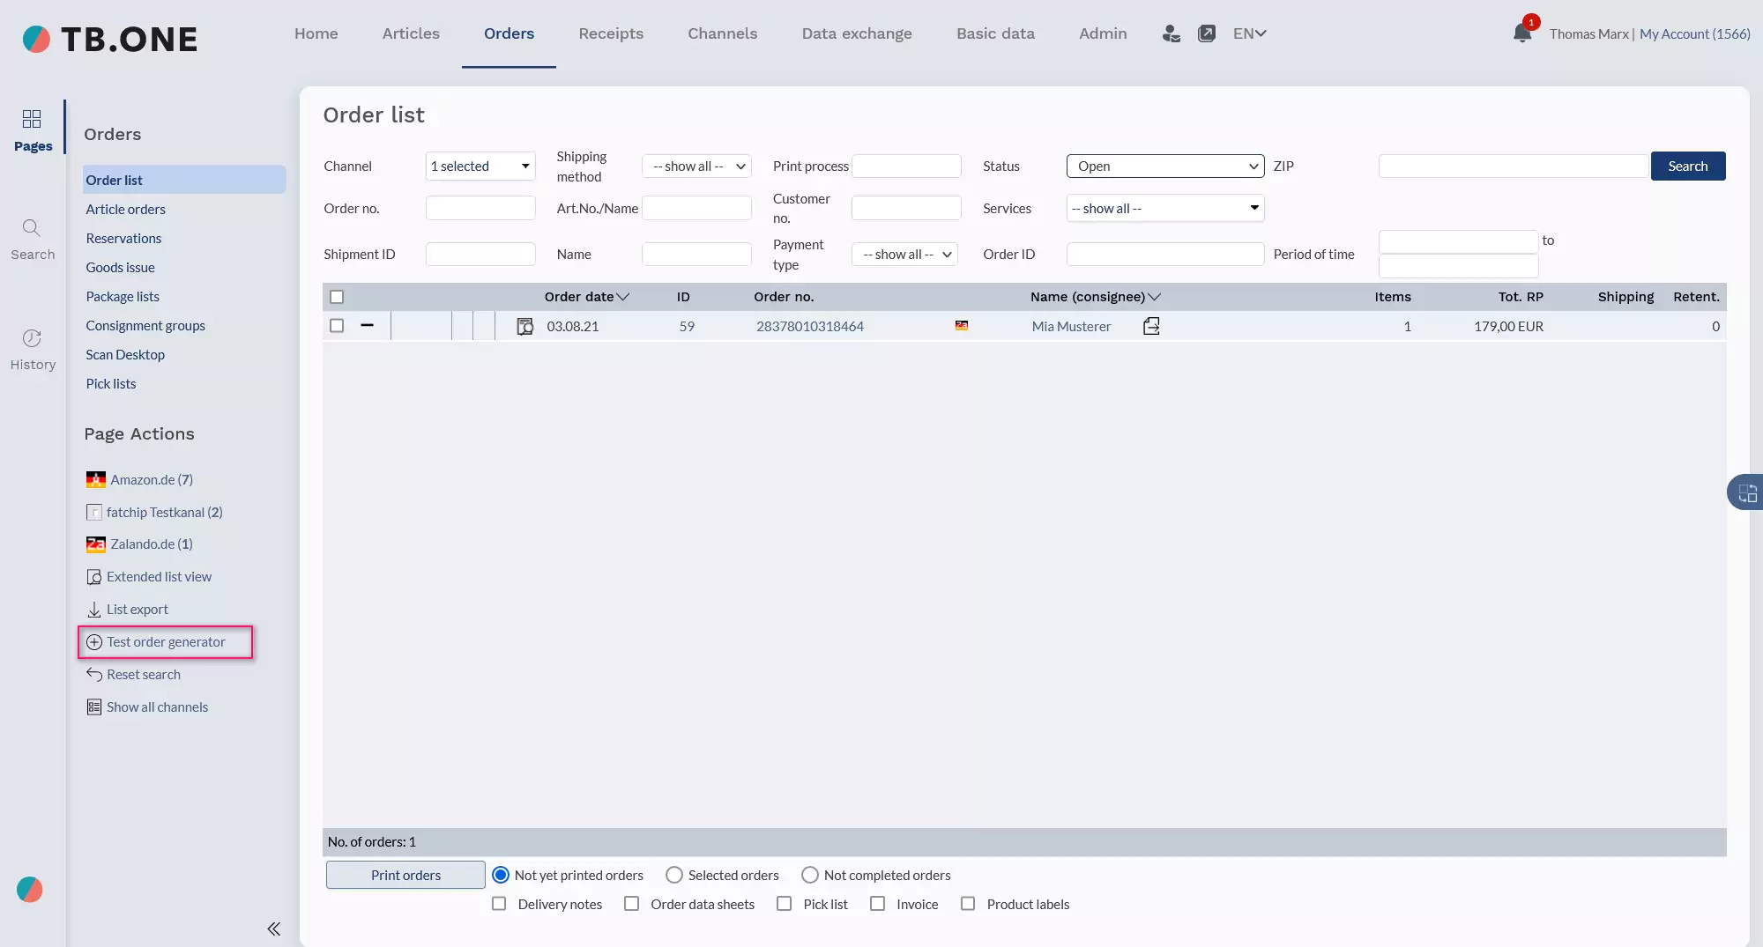Click bottom-left TB.ONE round icon
Screen dimensions: 1763x947
tap(29, 890)
